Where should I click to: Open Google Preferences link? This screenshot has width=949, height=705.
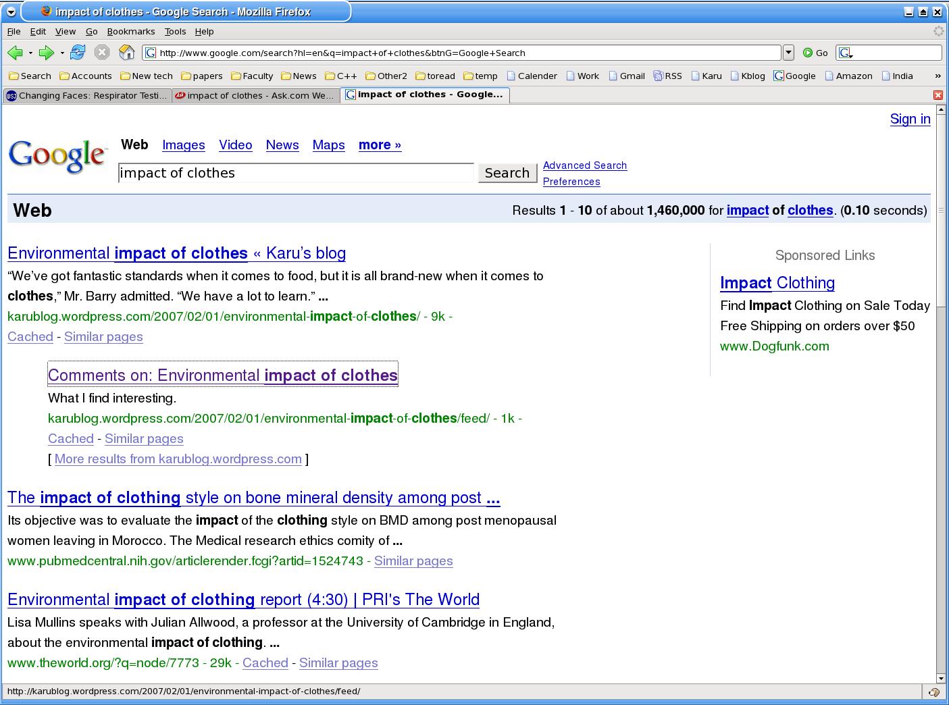(x=571, y=182)
